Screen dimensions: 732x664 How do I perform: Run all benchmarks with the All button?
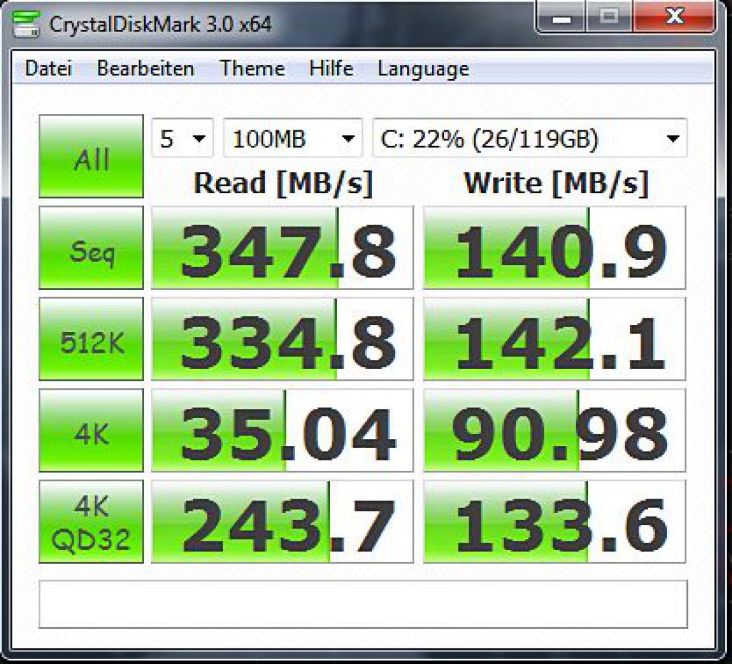(x=91, y=156)
